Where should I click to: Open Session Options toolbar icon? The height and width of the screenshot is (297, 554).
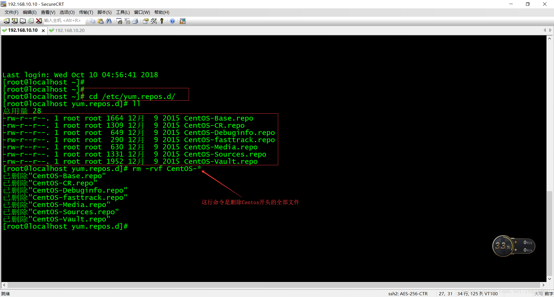tap(146, 21)
